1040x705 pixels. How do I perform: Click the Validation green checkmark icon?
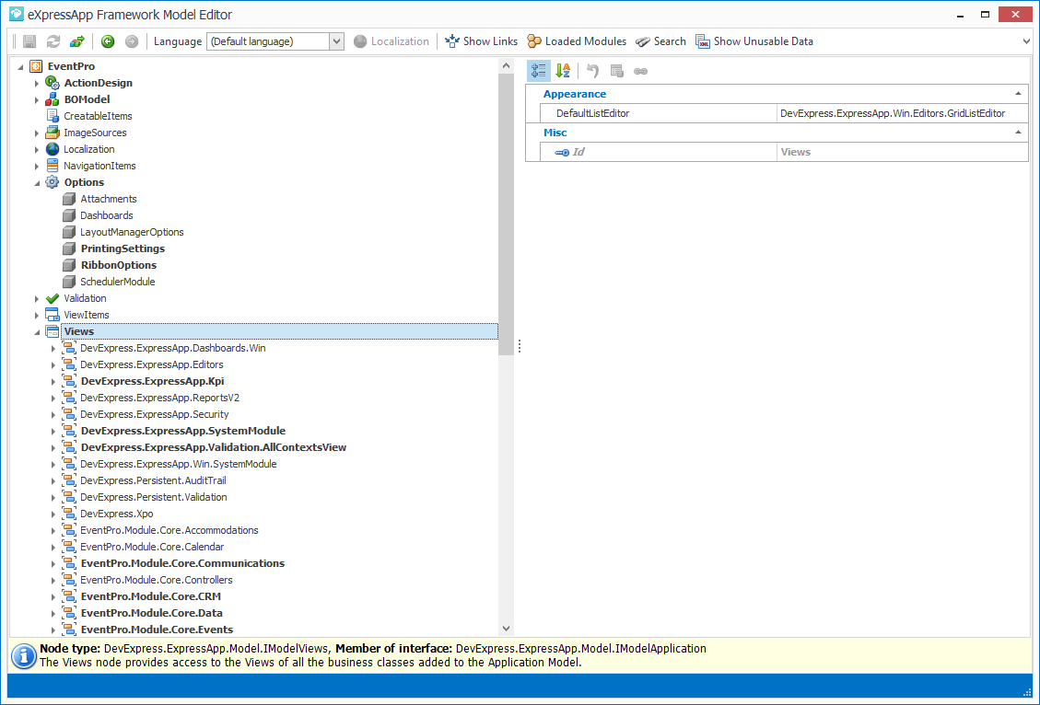click(x=53, y=298)
